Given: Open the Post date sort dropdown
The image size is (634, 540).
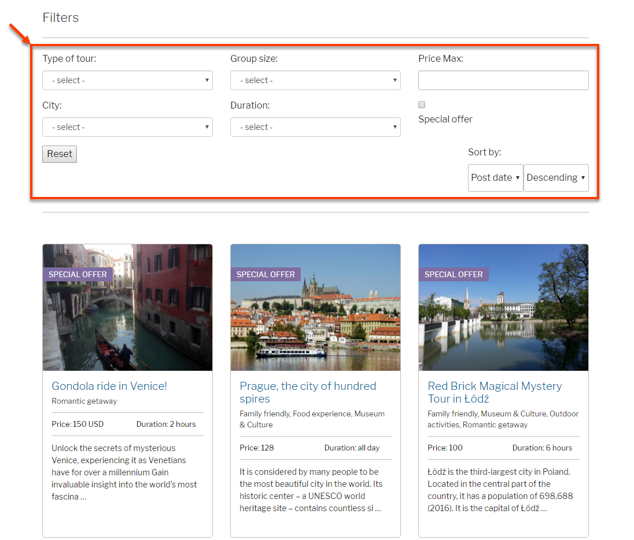Looking at the screenshot, I should coord(495,177).
